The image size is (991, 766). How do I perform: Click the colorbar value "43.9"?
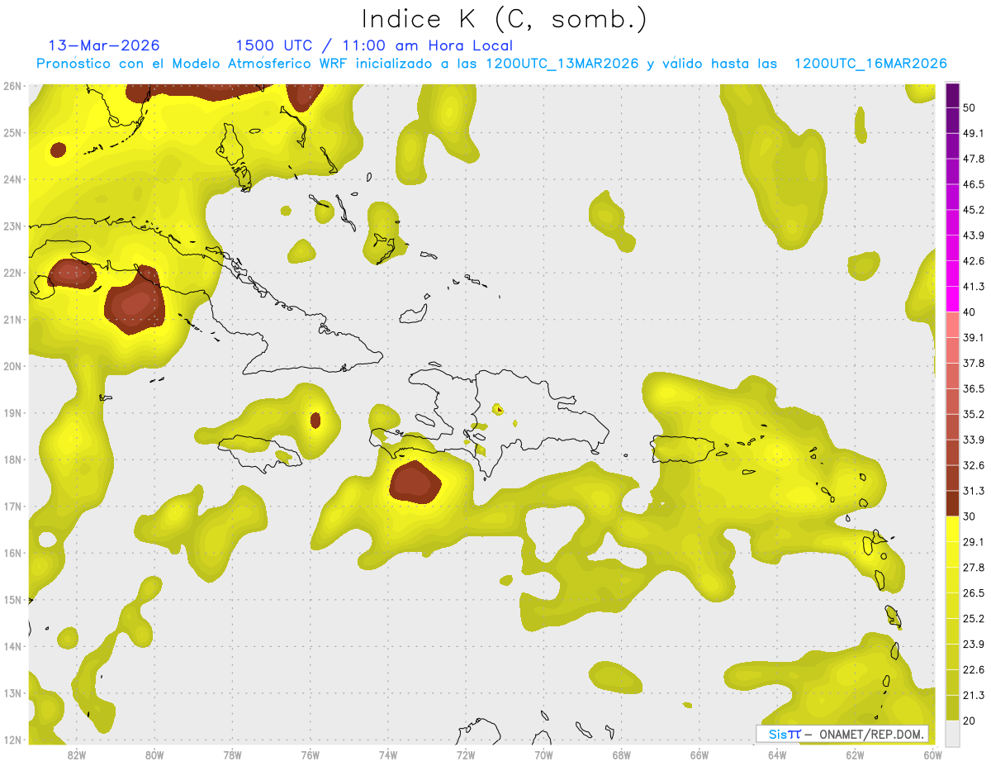coord(974,236)
